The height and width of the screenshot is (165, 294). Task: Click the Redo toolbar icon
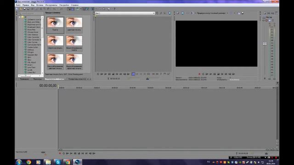[61, 9]
